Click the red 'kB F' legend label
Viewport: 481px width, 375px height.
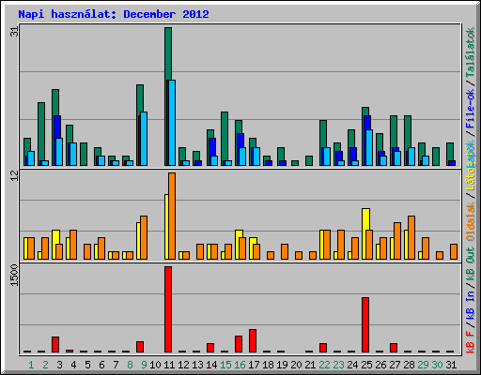[470, 342]
